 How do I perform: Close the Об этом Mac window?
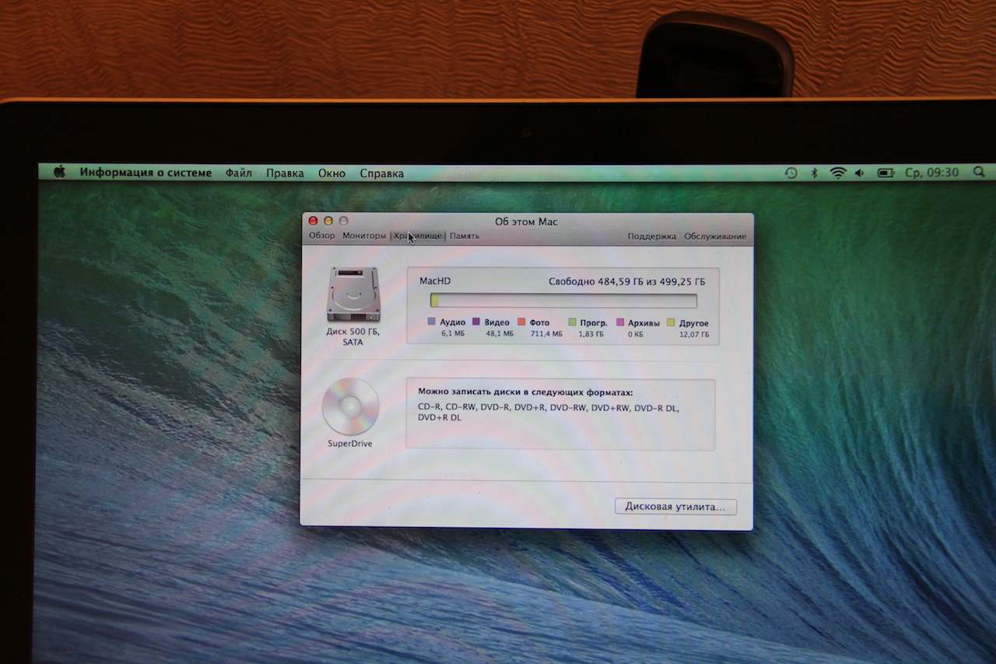pyautogui.click(x=314, y=221)
